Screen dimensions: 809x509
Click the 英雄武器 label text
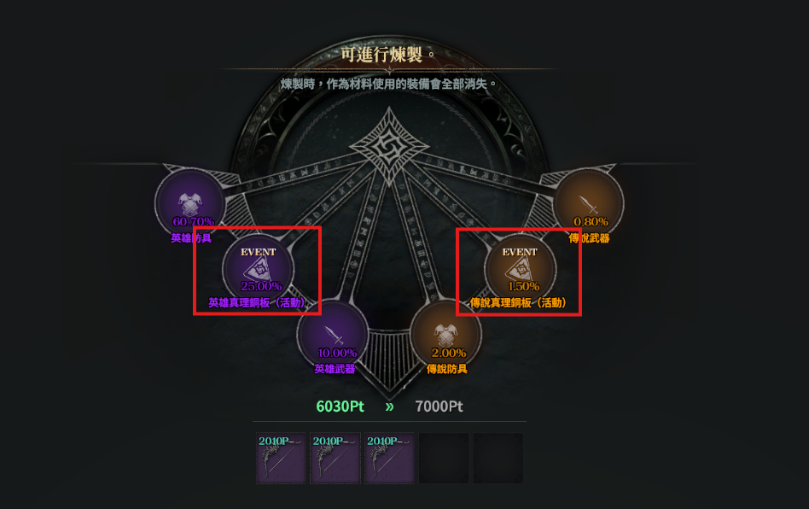[335, 369]
